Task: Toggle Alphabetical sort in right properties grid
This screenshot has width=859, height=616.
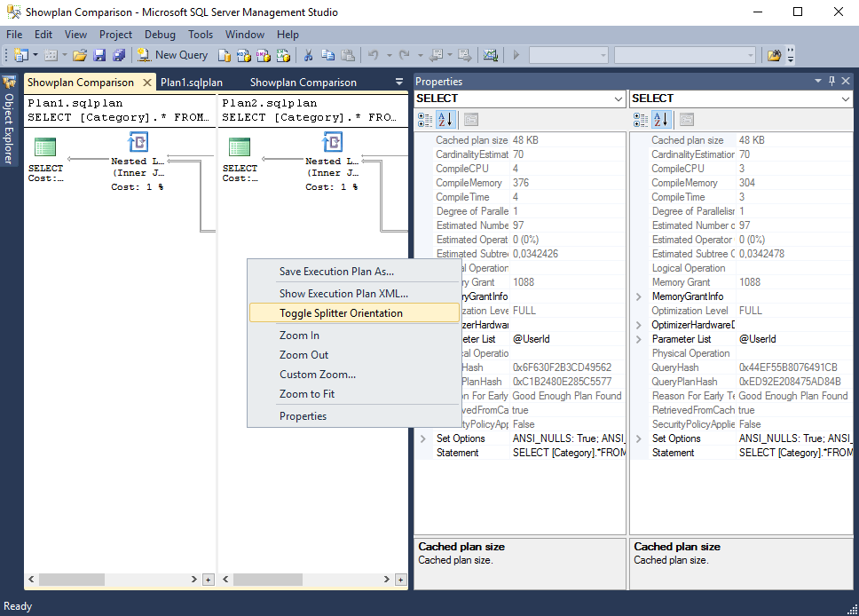Action: tap(661, 119)
